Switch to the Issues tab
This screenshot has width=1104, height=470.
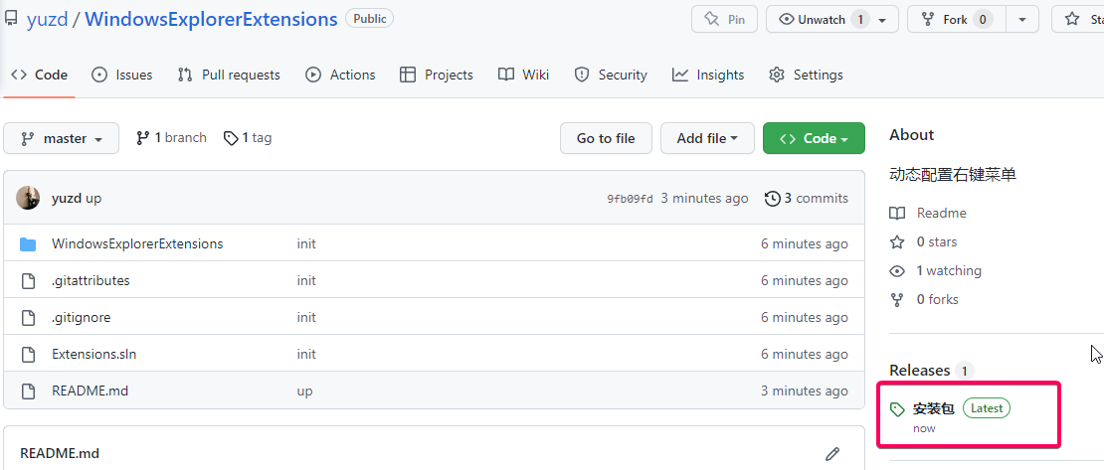(x=122, y=75)
